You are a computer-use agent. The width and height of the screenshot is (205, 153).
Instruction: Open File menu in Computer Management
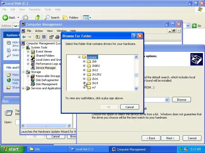pos(29,31)
